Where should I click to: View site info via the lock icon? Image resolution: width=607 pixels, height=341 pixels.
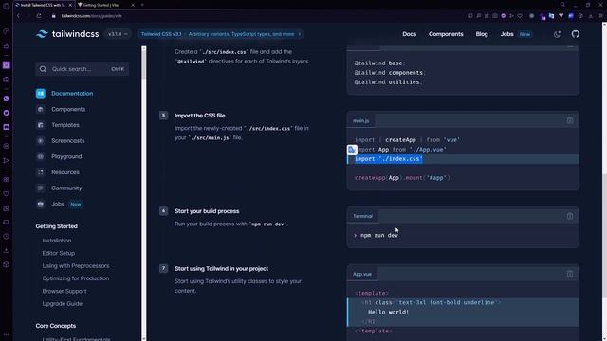click(54, 16)
